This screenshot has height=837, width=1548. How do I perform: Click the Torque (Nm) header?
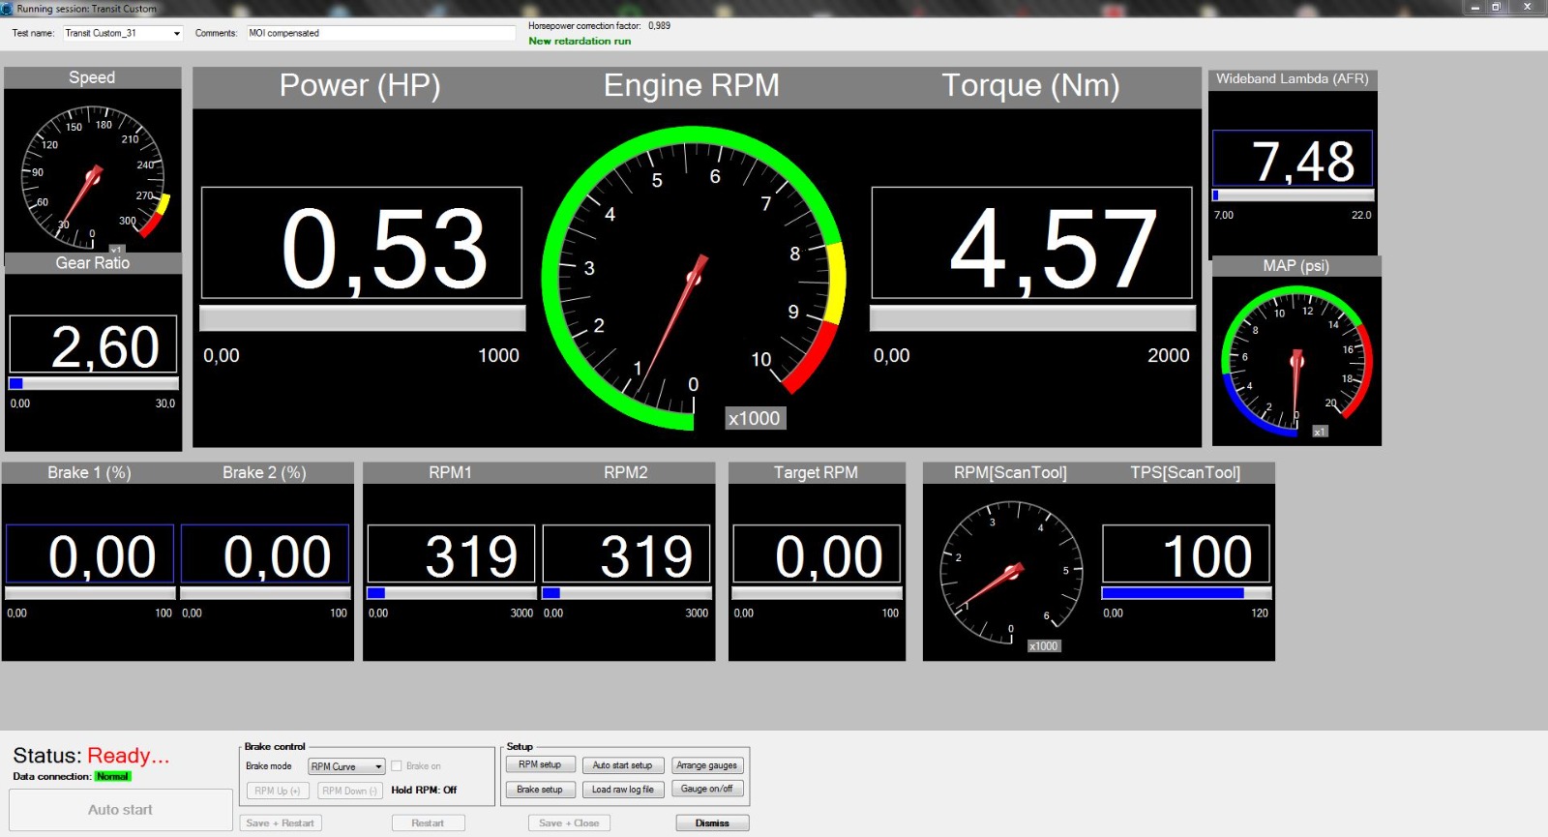1031,86
